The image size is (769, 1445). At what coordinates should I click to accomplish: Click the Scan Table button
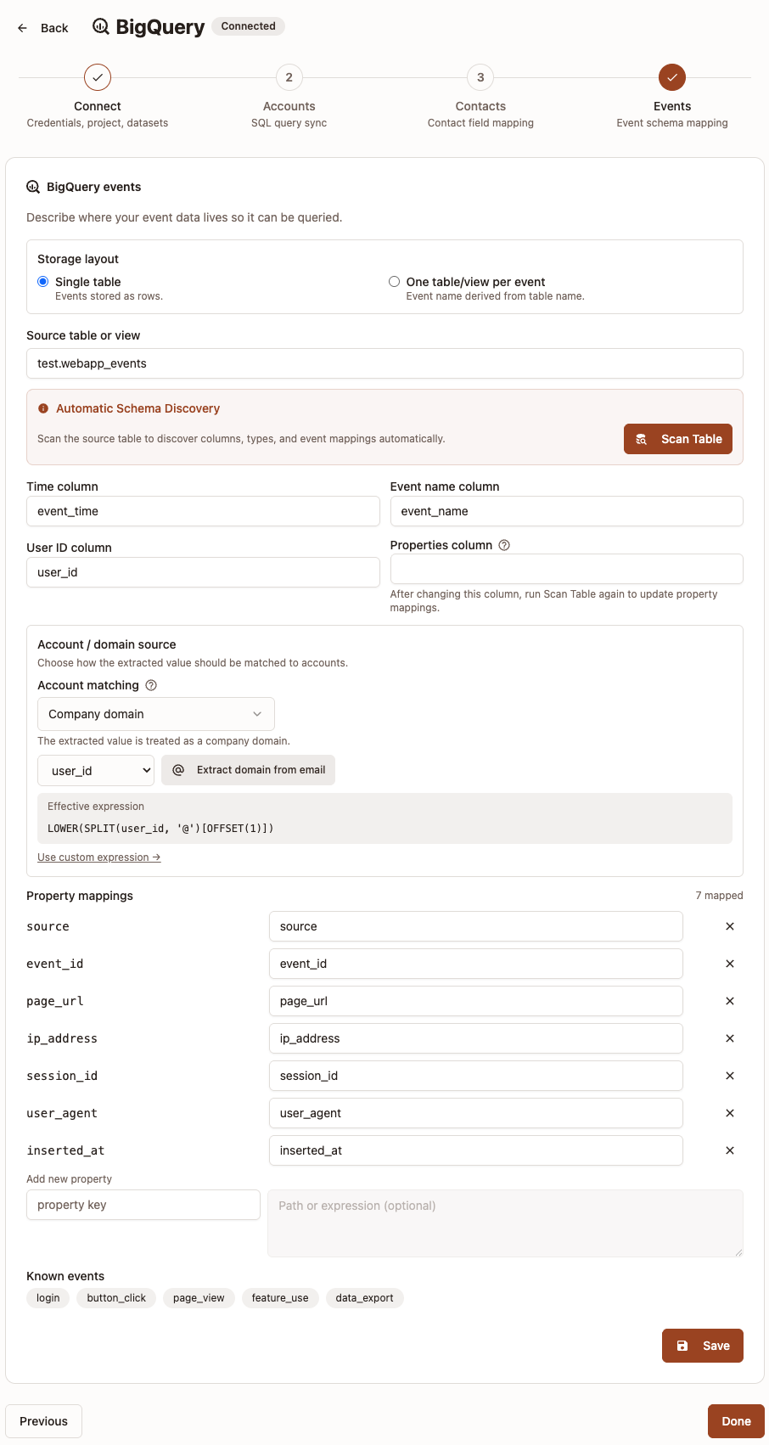(677, 439)
